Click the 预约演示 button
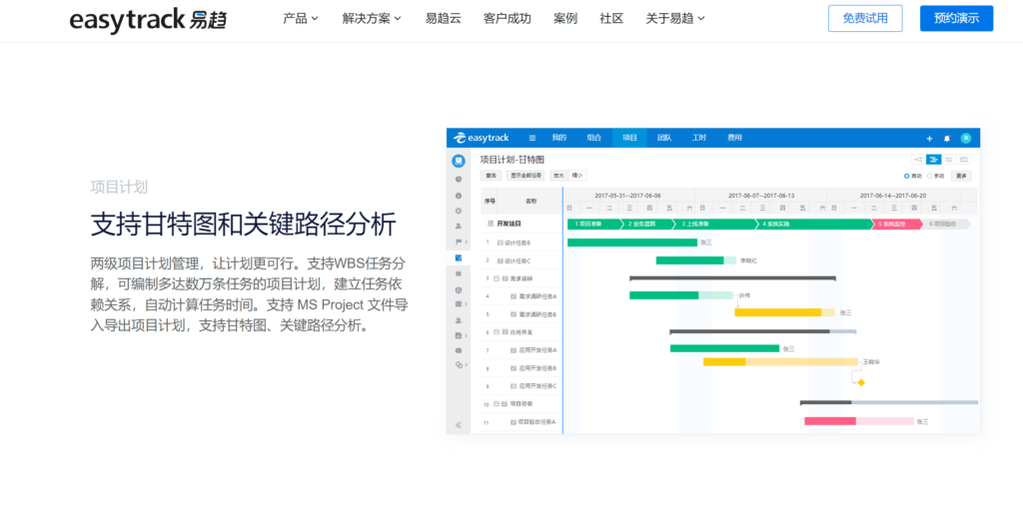1023x507 pixels. tap(956, 18)
